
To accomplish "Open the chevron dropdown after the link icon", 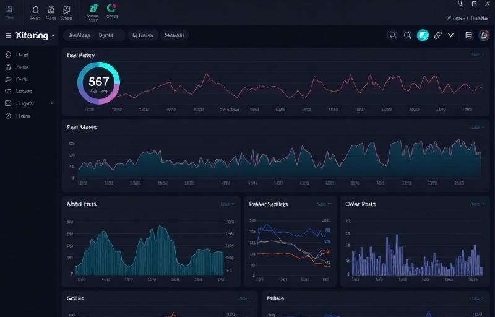I will [451, 36].
